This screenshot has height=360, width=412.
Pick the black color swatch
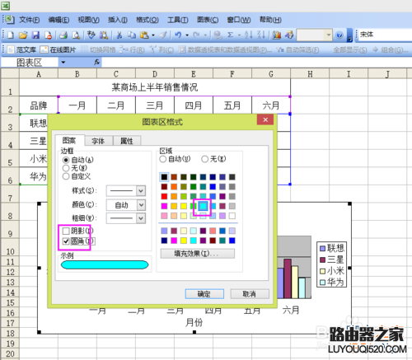[164, 177]
